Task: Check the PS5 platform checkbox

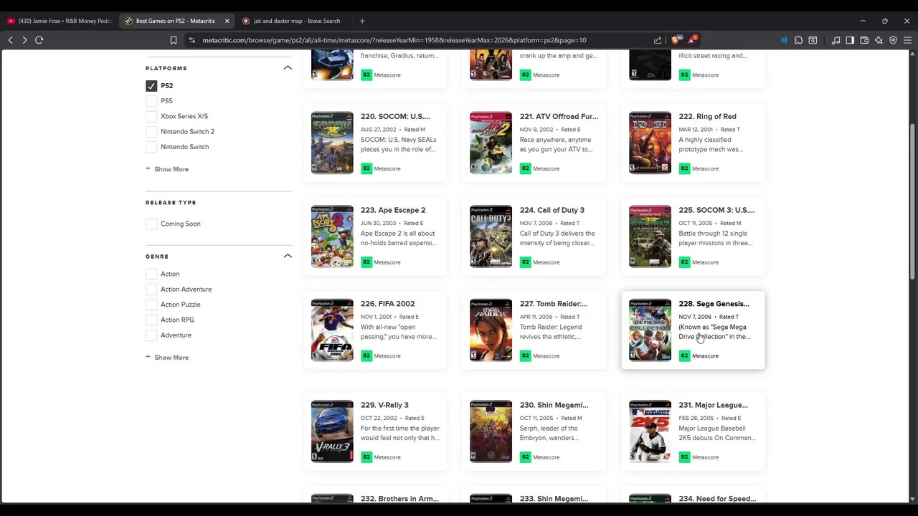Action: [151, 101]
